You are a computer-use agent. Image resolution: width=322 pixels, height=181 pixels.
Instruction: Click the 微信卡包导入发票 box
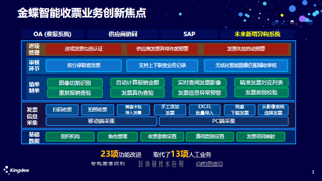point(133,110)
